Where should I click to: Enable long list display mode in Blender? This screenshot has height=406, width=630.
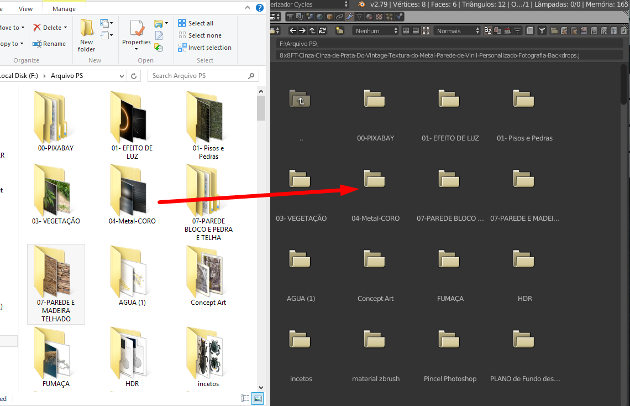pos(416,30)
